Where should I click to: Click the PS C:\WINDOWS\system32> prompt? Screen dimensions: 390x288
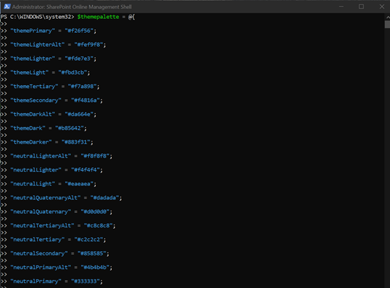click(37, 17)
